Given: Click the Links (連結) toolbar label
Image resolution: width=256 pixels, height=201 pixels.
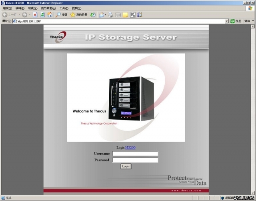Looking at the screenshot, I should 247,21.
